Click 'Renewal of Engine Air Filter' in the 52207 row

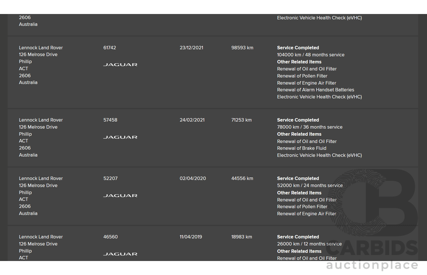(307, 214)
